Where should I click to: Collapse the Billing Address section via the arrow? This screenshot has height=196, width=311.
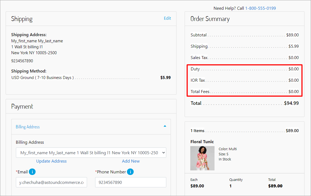click(165, 126)
